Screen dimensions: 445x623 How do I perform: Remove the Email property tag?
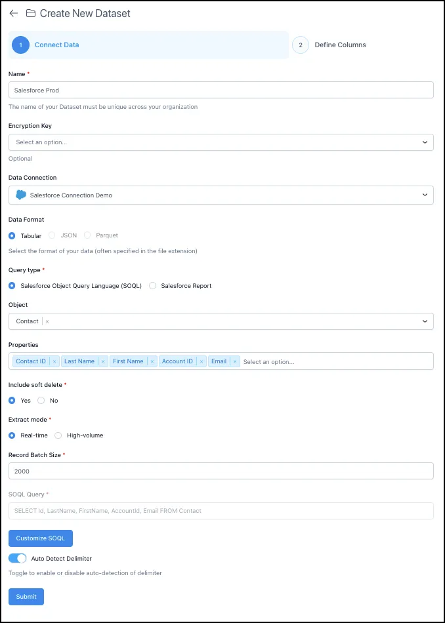coord(235,361)
